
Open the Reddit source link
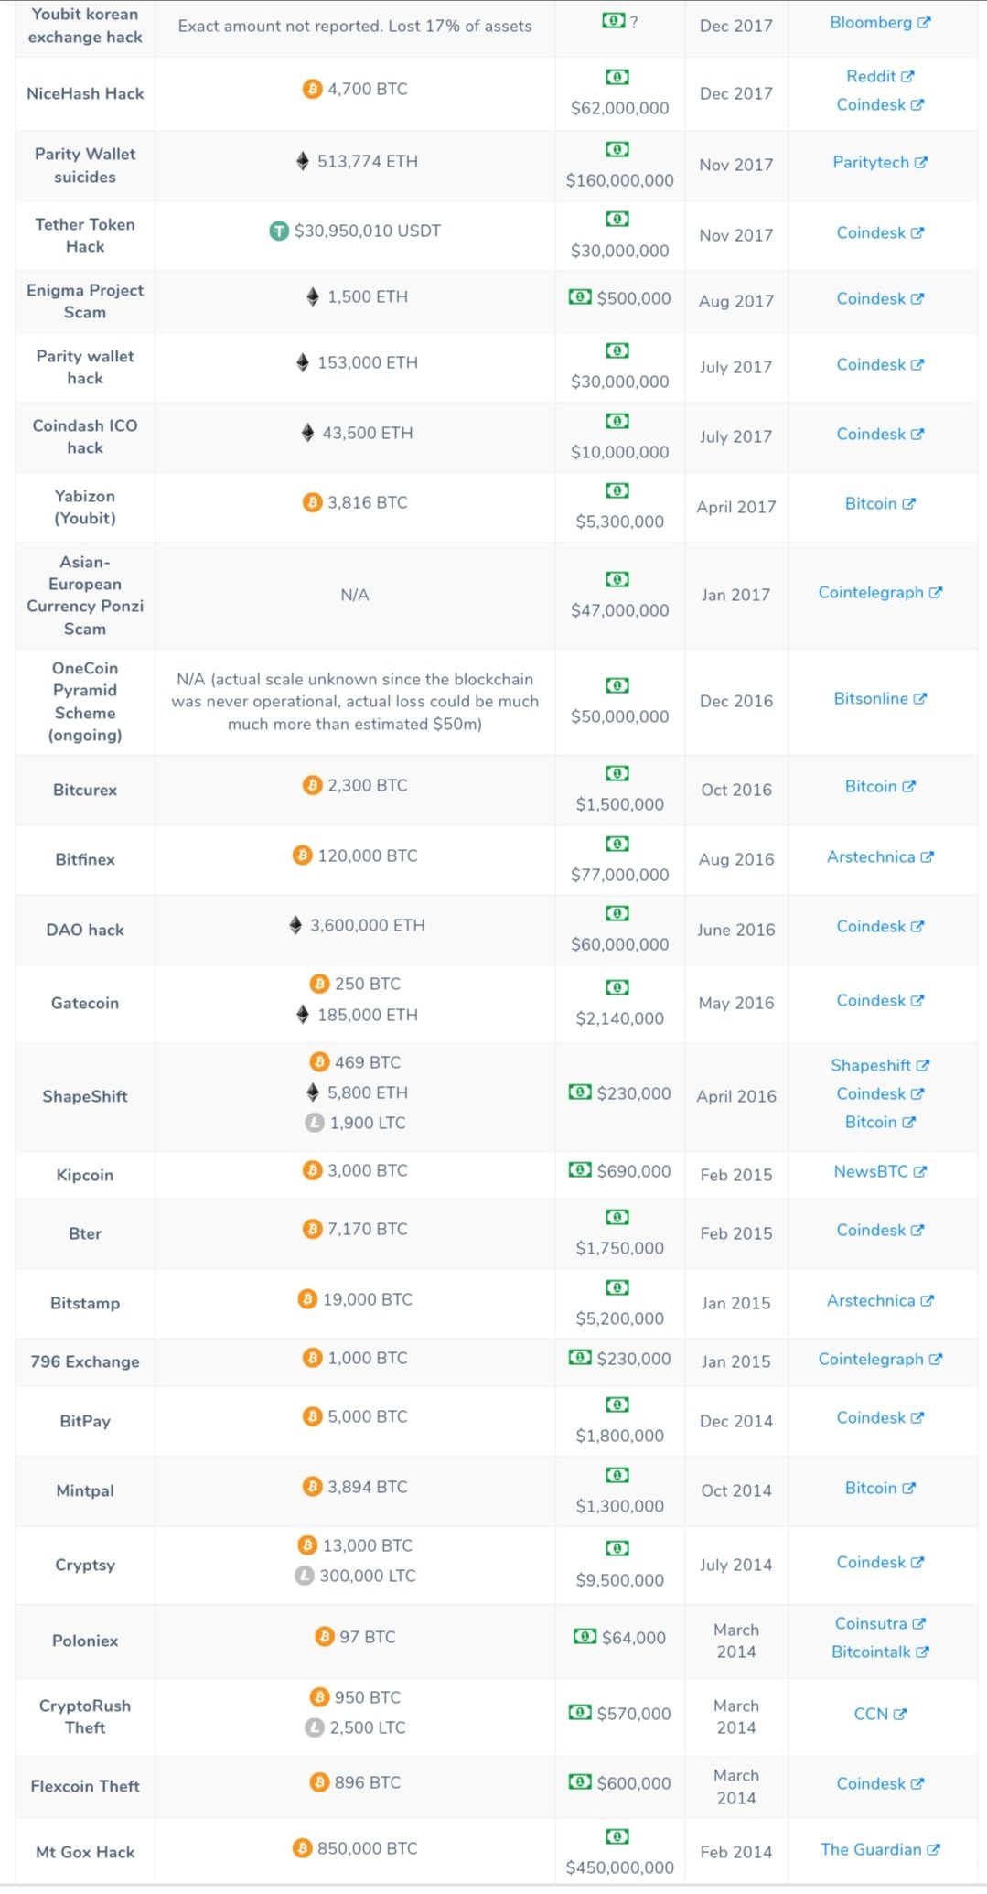(871, 76)
